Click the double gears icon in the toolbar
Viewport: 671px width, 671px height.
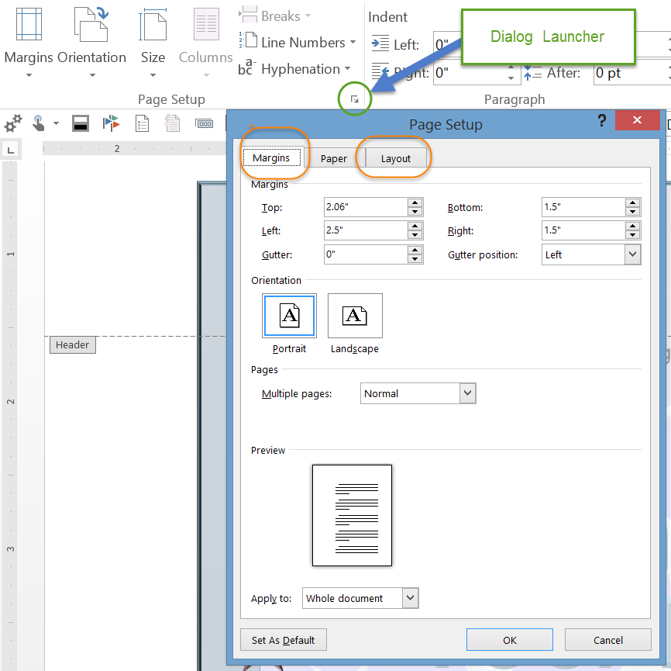[13, 123]
